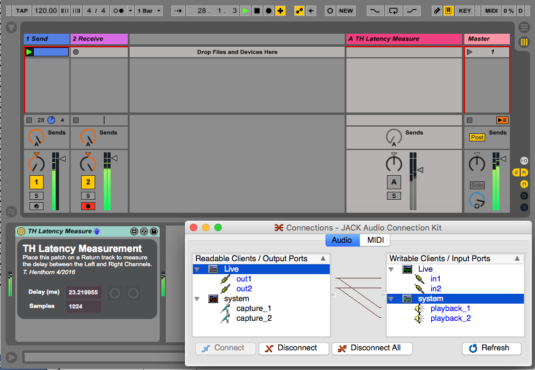The image size is (535, 370).
Task: Collapse system under Readable Clients
Action: 197,299
